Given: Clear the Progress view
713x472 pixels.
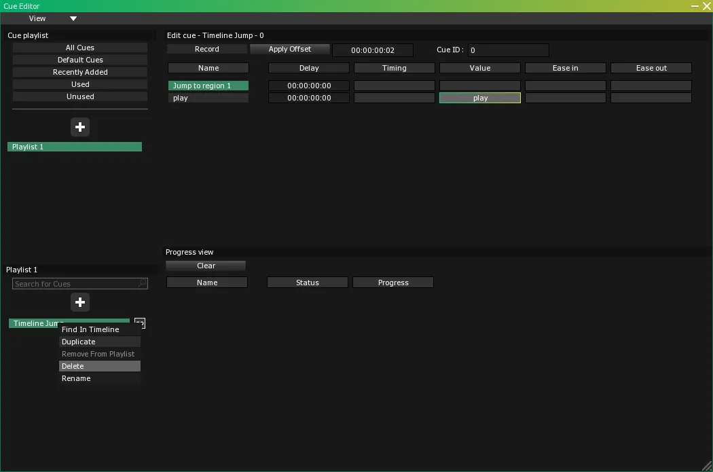Looking at the screenshot, I should point(206,266).
